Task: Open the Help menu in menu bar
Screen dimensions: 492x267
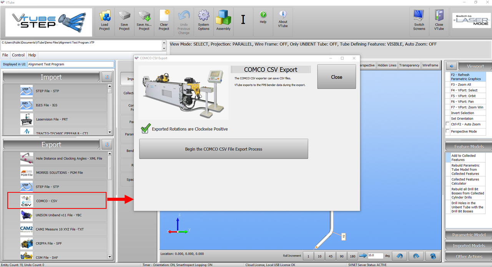Action: [32, 55]
